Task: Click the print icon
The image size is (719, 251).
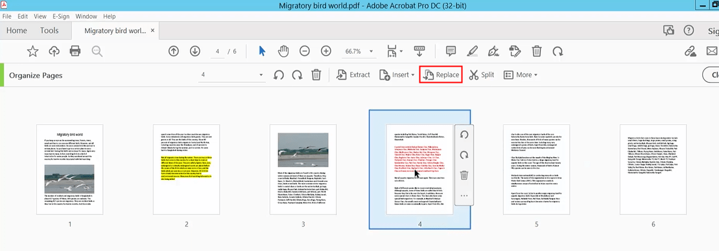Action: pyautogui.click(x=75, y=50)
